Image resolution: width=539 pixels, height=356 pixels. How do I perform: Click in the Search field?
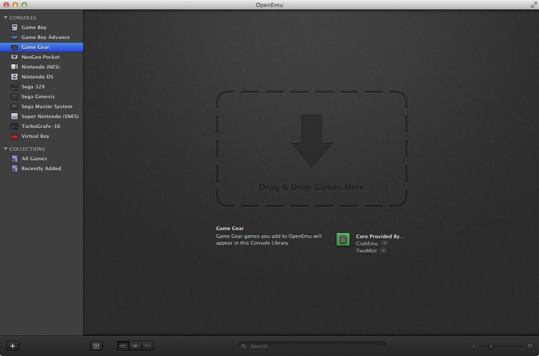312,346
